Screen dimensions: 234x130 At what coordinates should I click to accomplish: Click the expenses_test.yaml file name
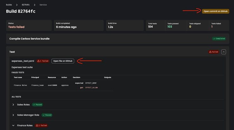coord(23,61)
